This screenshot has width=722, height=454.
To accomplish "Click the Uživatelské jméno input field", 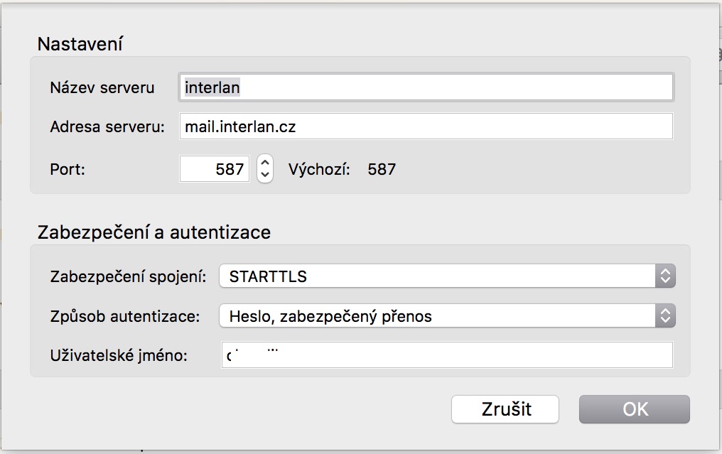I will tap(447, 355).
